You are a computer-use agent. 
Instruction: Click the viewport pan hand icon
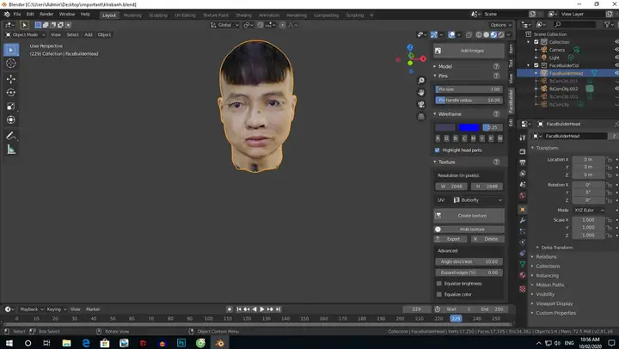421,92
